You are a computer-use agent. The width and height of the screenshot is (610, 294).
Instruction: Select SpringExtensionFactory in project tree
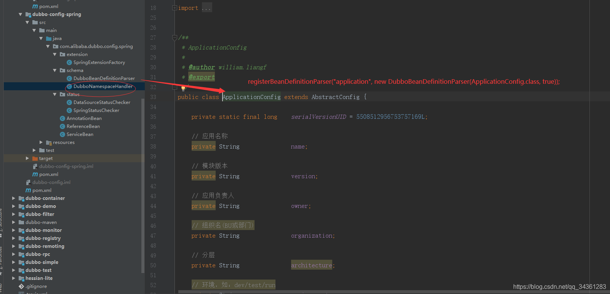pyautogui.click(x=99, y=62)
